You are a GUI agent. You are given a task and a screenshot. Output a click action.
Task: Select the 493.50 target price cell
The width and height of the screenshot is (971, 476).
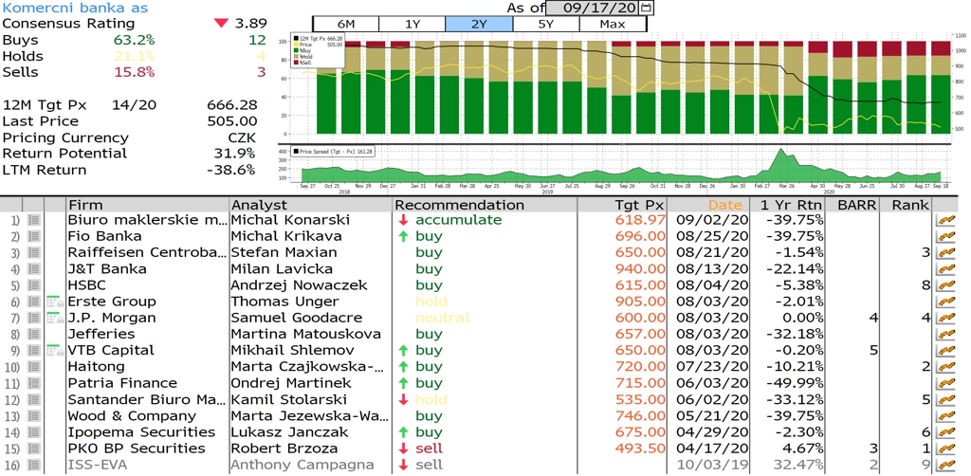coord(640,449)
